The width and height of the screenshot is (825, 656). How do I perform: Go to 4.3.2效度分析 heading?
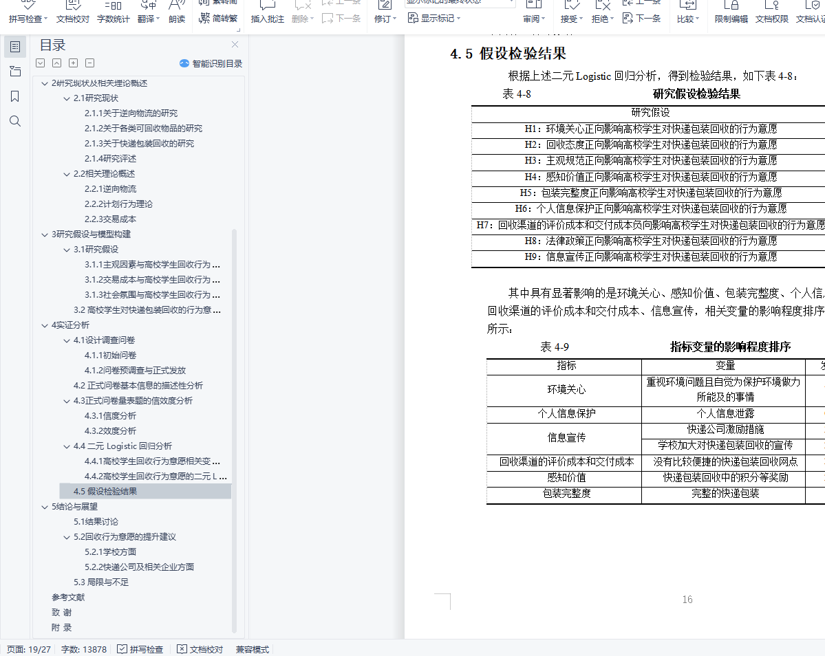click(111, 431)
